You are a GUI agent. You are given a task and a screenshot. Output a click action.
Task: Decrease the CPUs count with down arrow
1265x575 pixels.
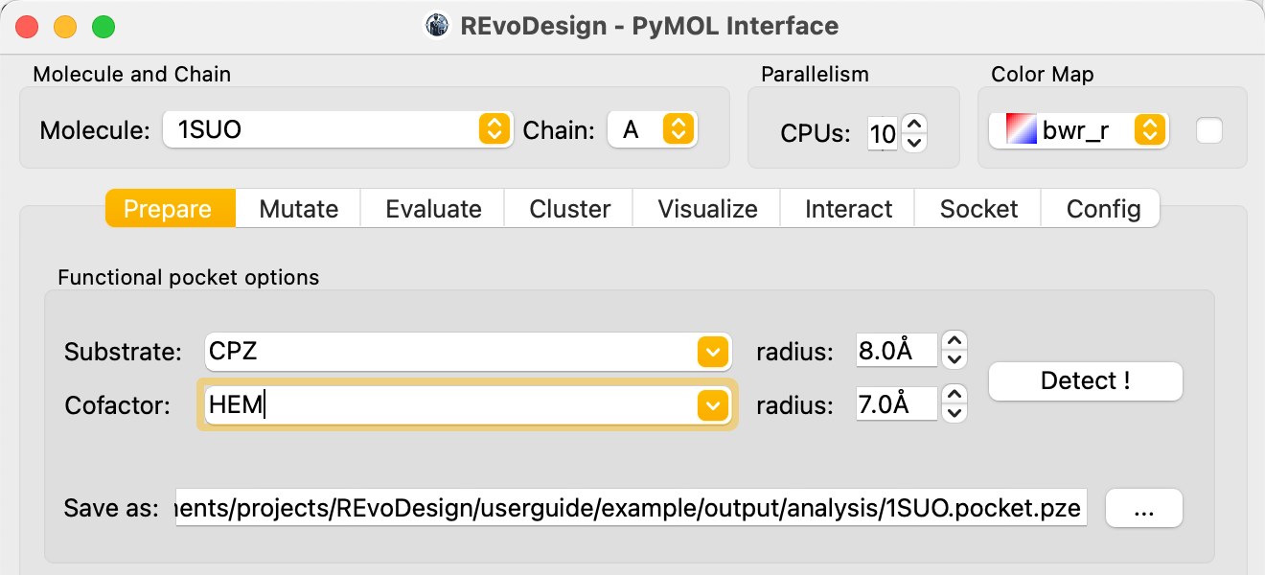(914, 143)
